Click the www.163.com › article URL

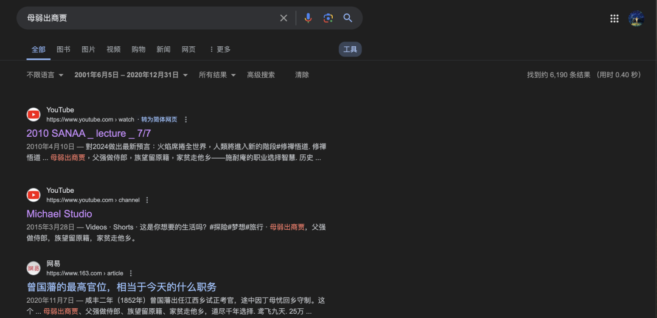tap(85, 273)
